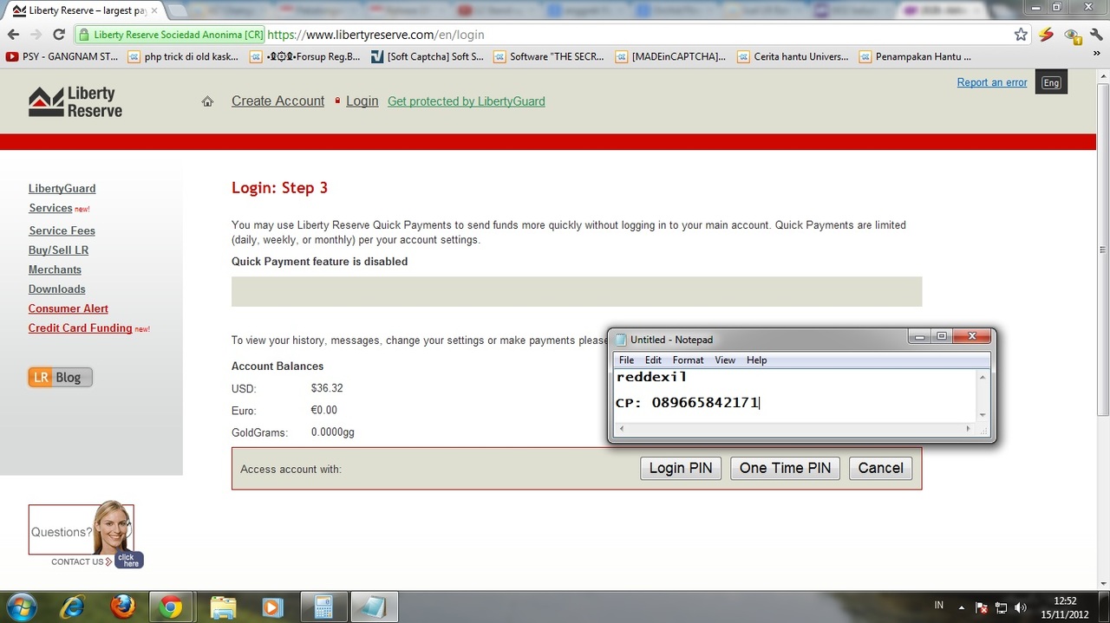Click the One Time PIN button
The image size is (1110, 623).
[x=785, y=468]
